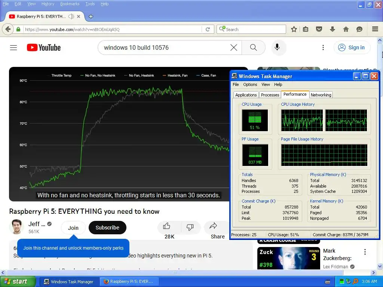This screenshot has height=287, width=383.
Task: Open Task Manager Options menu
Action: (x=250, y=84)
